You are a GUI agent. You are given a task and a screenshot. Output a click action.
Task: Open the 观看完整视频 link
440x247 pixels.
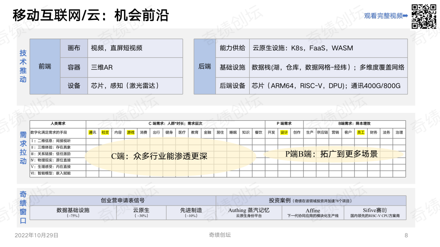coord(383,16)
